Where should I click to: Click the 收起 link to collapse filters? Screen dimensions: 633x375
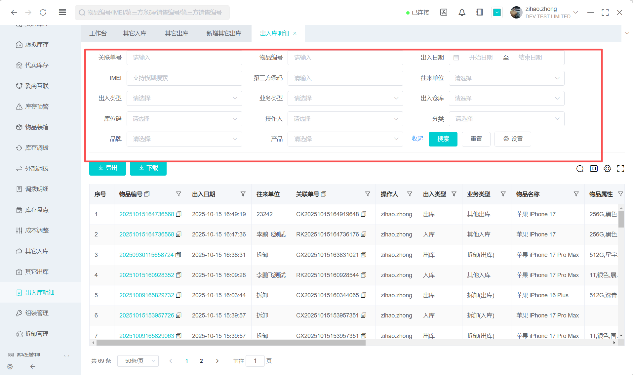tap(417, 139)
